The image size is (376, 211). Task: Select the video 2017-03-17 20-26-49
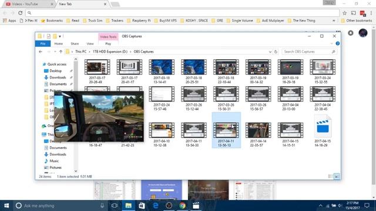97,72
